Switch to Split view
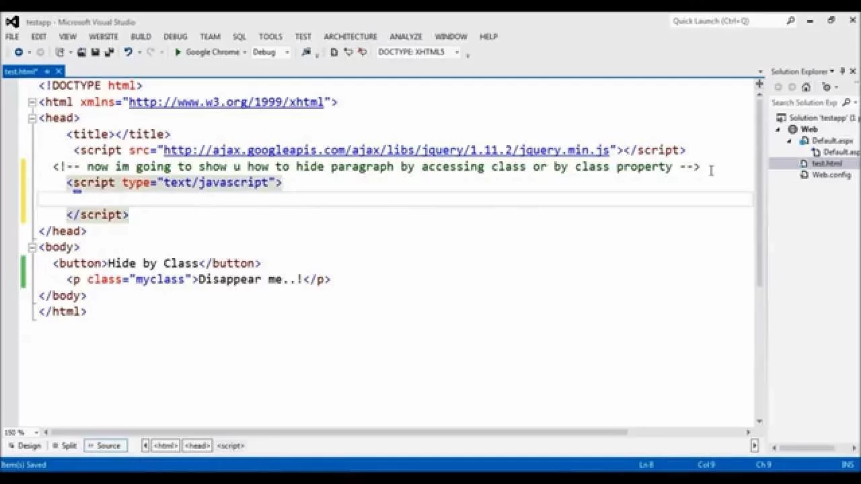The width and height of the screenshot is (861, 484). 65,446
